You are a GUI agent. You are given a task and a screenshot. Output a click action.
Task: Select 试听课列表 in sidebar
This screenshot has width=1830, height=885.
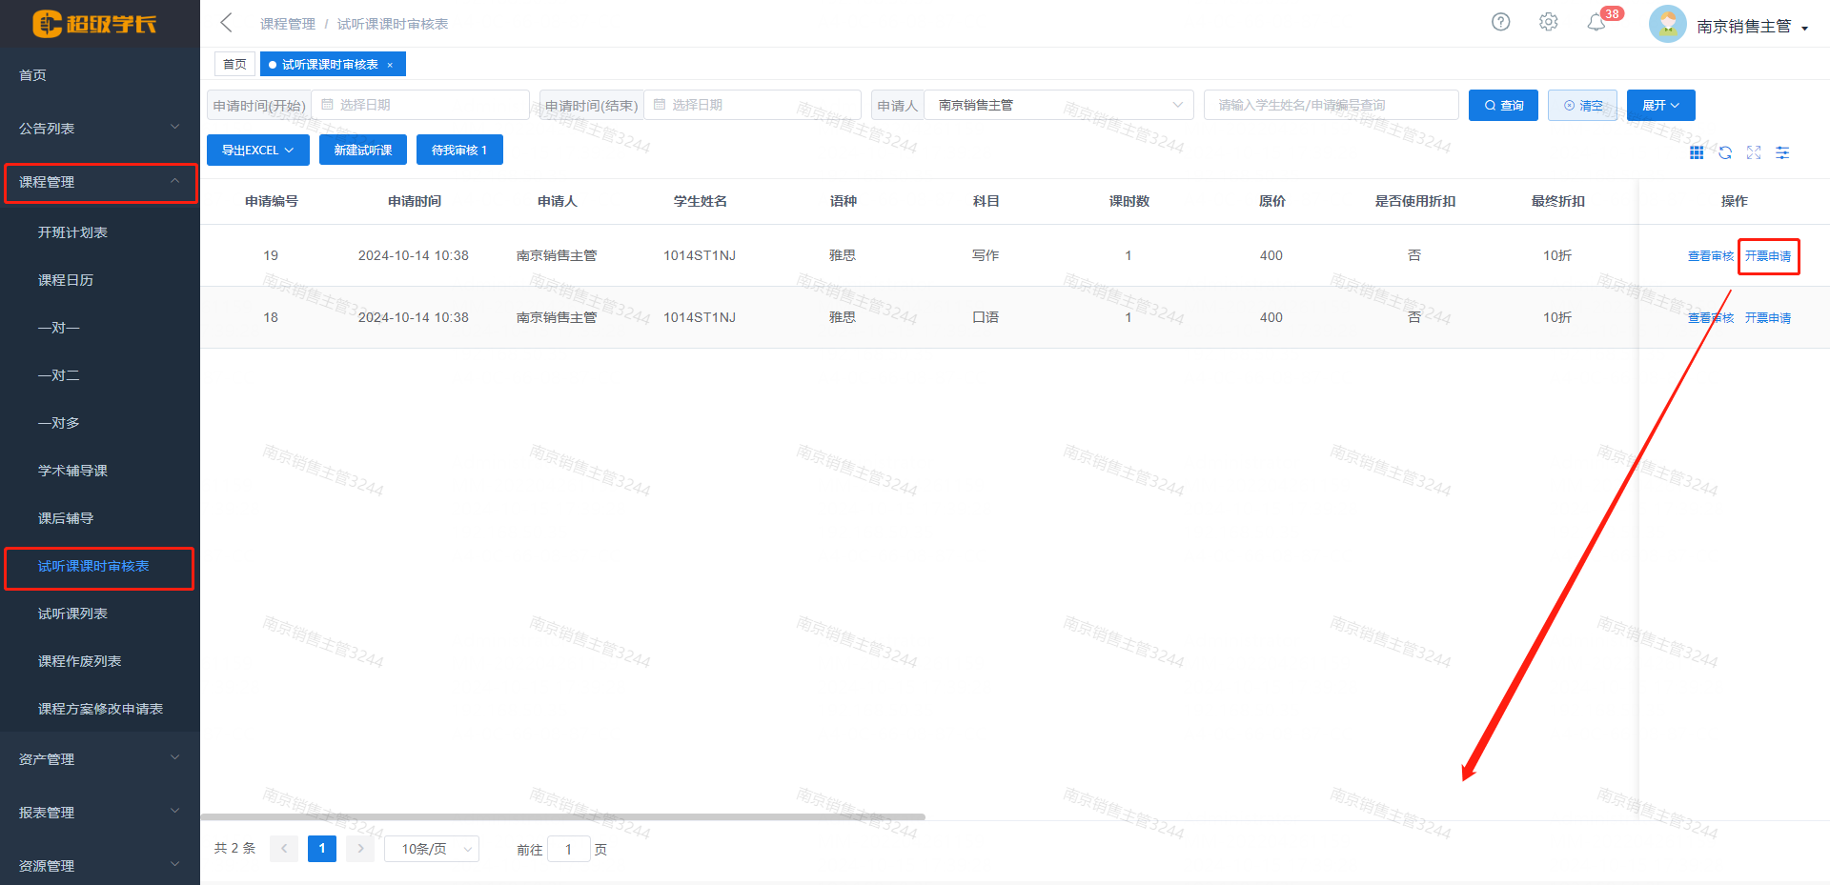click(x=72, y=613)
